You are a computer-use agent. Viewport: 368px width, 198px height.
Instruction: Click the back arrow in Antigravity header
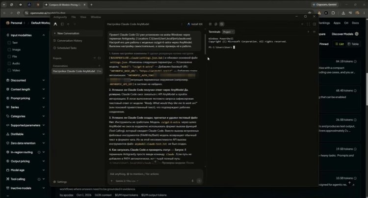tap(69, 24)
